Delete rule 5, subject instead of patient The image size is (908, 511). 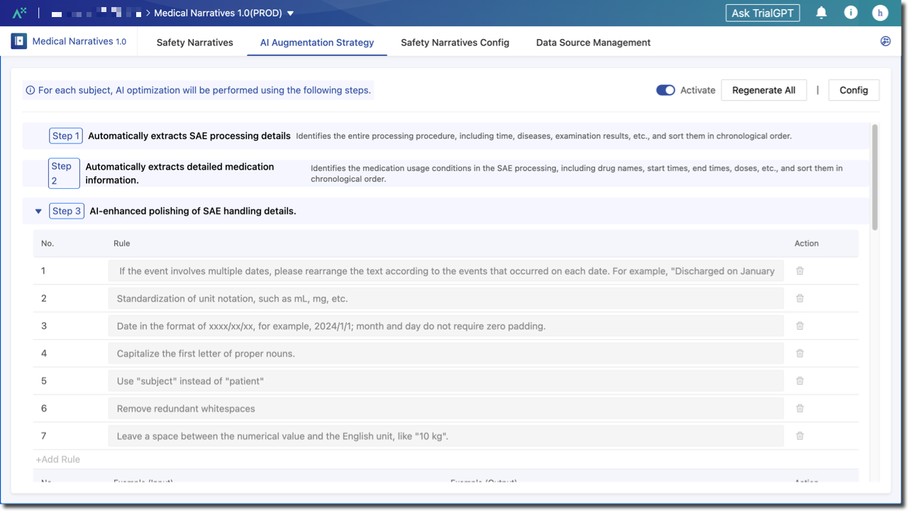pyautogui.click(x=800, y=380)
